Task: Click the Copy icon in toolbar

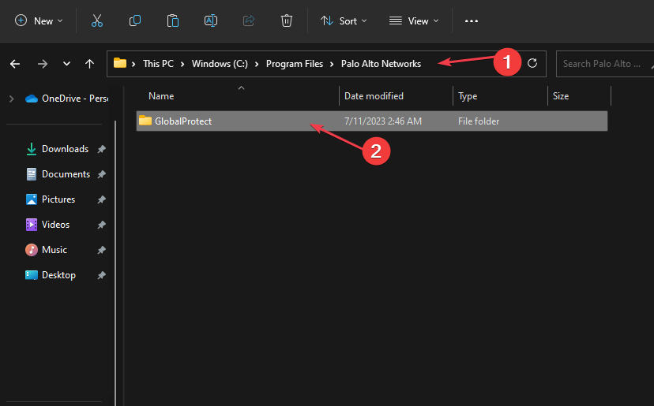Action: [x=135, y=20]
